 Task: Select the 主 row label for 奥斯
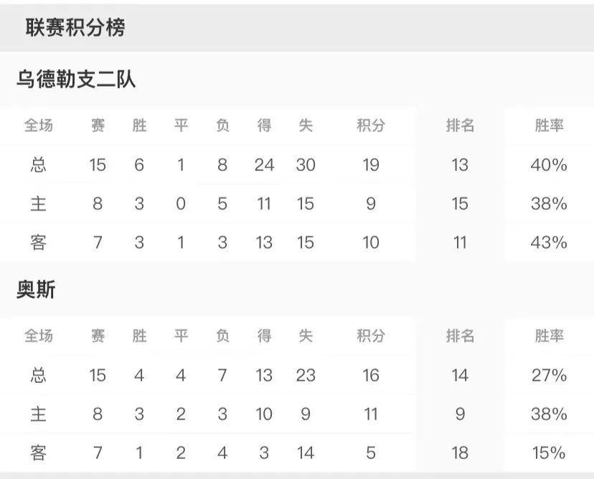point(39,414)
